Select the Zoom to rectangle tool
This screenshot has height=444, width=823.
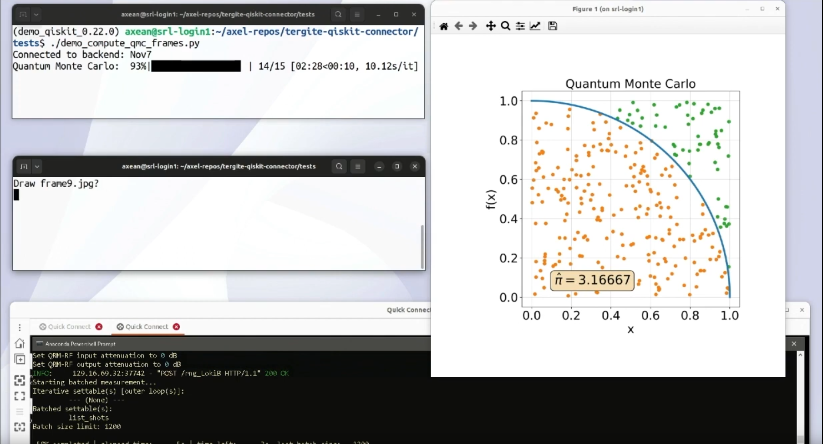point(505,26)
